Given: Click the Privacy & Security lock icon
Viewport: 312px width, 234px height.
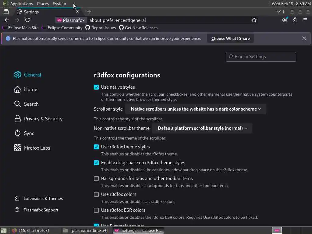Looking at the screenshot, I should (x=17, y=119).
